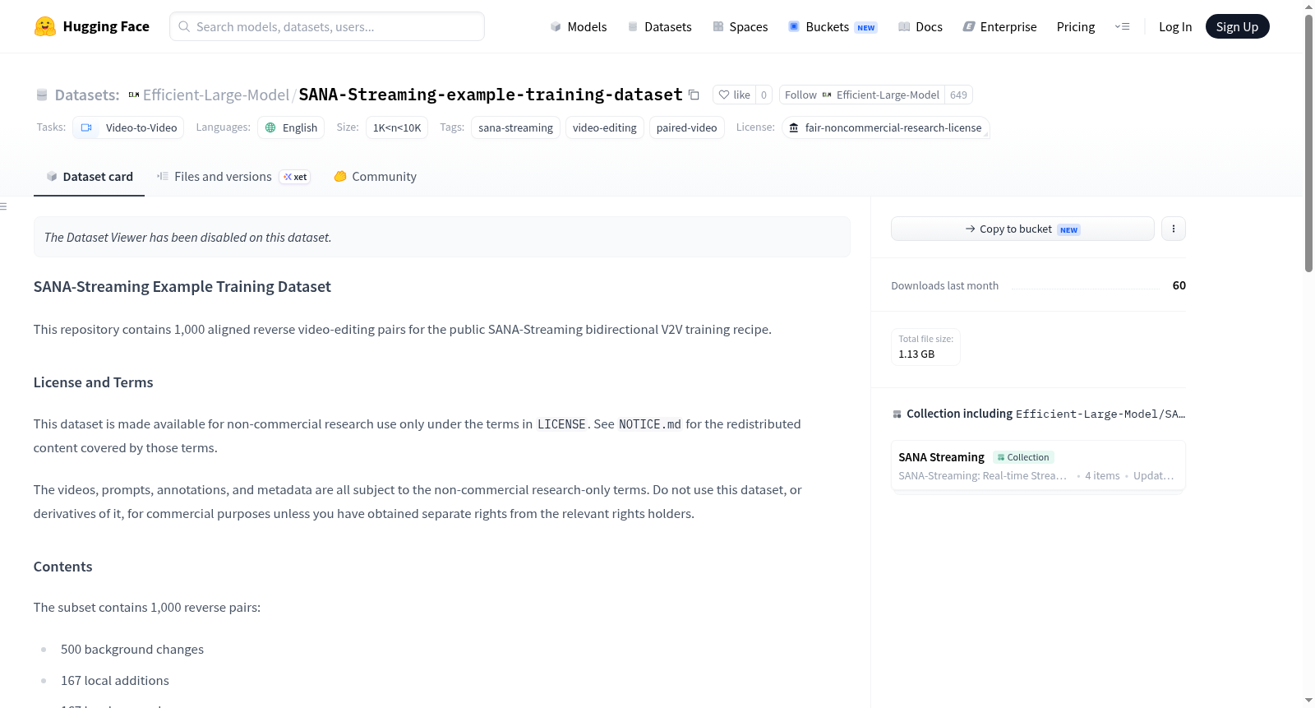Click the Dataset card cube icon
Viewport: 1315px width, 708px height.
(52, 176)
